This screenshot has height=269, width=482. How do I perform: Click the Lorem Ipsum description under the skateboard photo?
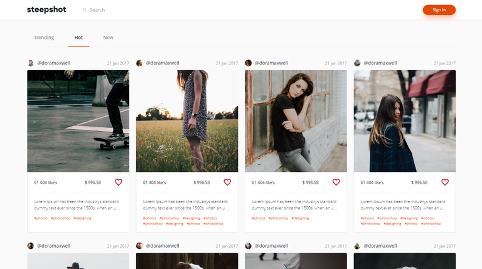77,205
